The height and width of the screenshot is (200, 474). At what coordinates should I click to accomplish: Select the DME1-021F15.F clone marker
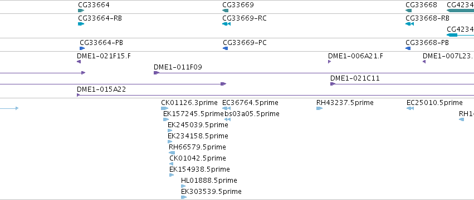pos(79,62)
